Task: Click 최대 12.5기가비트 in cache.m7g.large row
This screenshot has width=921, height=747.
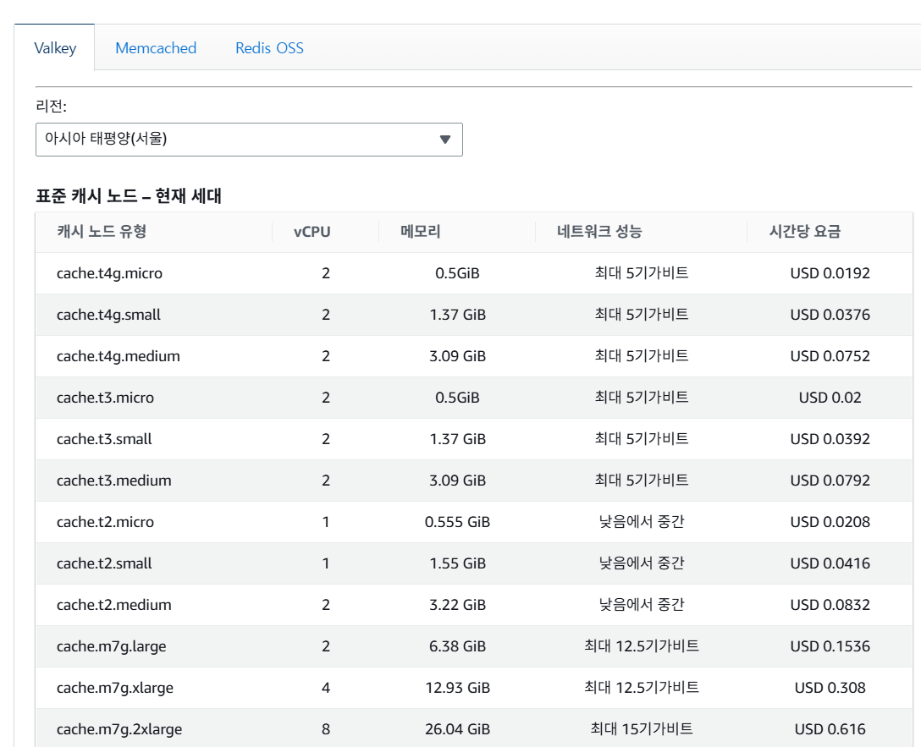Action: [x=642, y=646]
